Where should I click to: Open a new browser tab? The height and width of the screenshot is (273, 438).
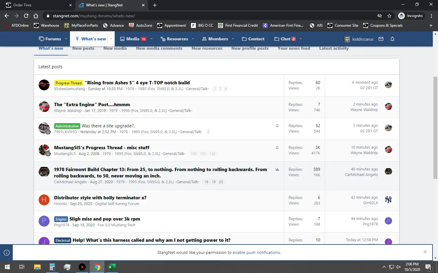point(155,5)
